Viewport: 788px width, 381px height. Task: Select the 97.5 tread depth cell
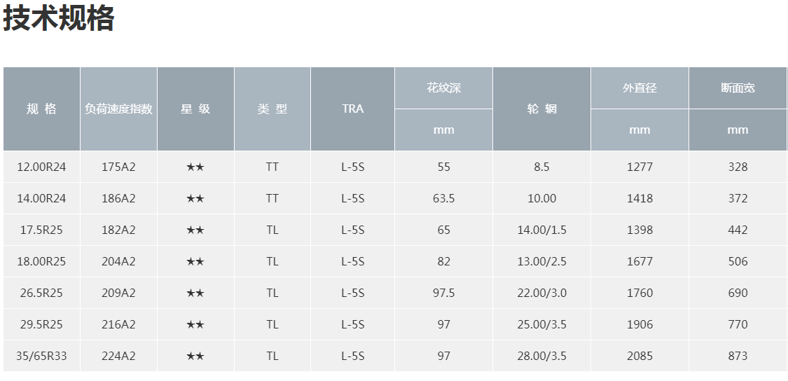click(444, 293)
